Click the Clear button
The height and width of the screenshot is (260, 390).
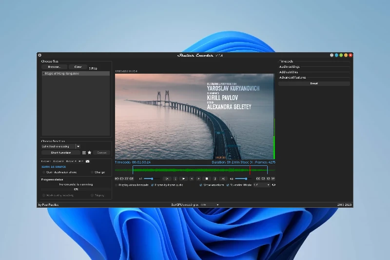(78, 67)
